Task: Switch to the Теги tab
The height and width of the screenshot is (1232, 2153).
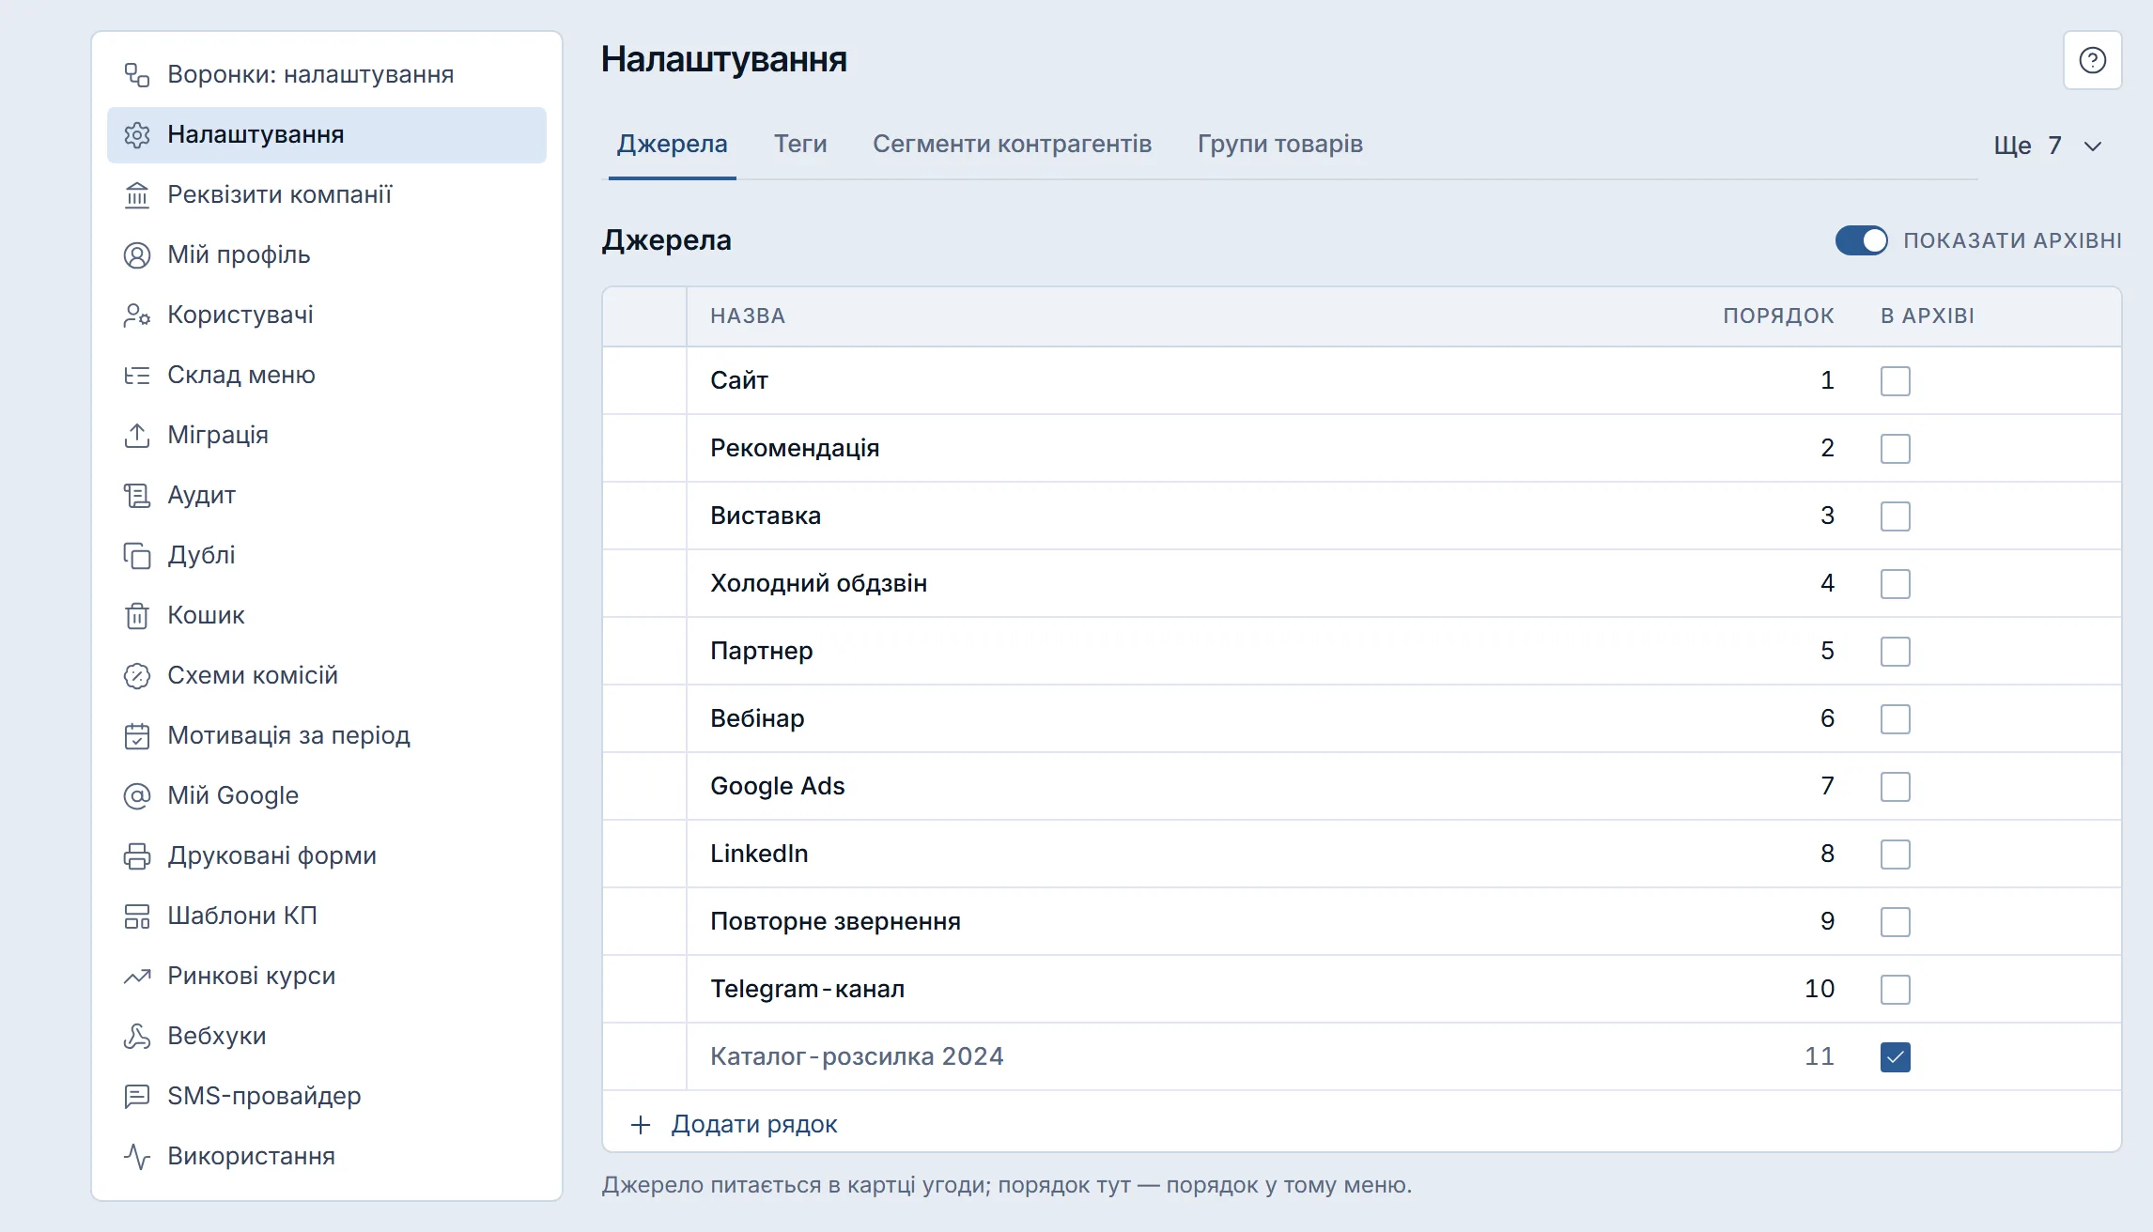Action: [800, 144]
